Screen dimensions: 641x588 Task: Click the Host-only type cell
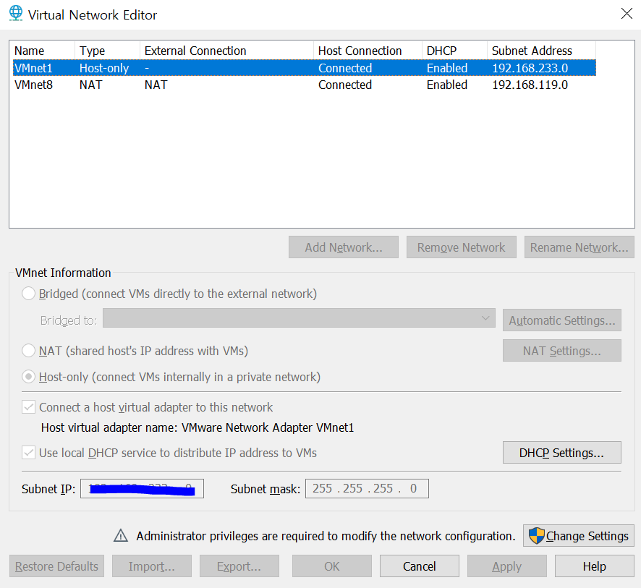(104, 68)
